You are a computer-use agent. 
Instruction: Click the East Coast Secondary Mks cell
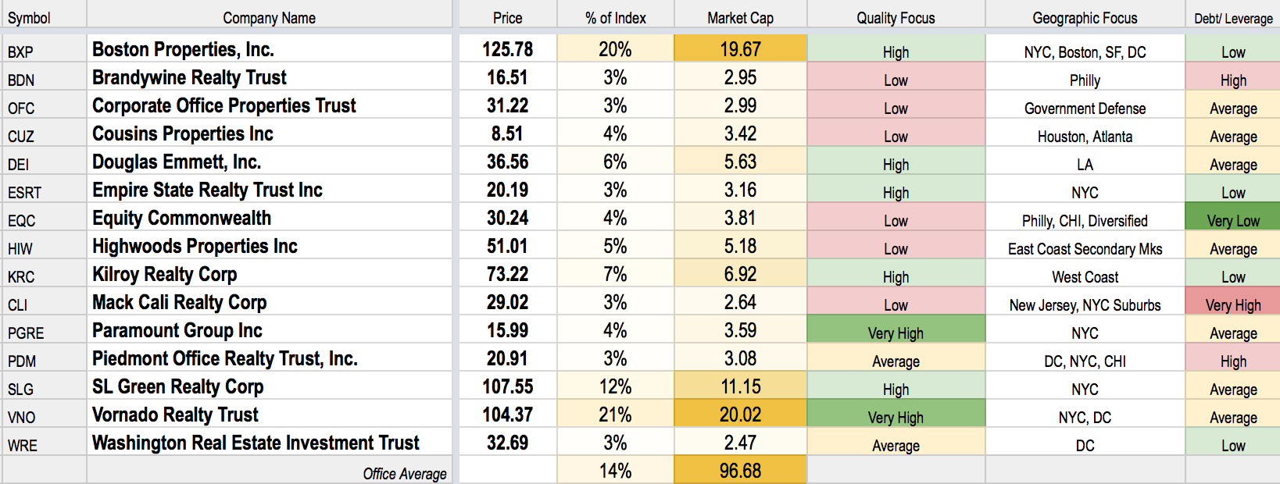[1085, 245]
